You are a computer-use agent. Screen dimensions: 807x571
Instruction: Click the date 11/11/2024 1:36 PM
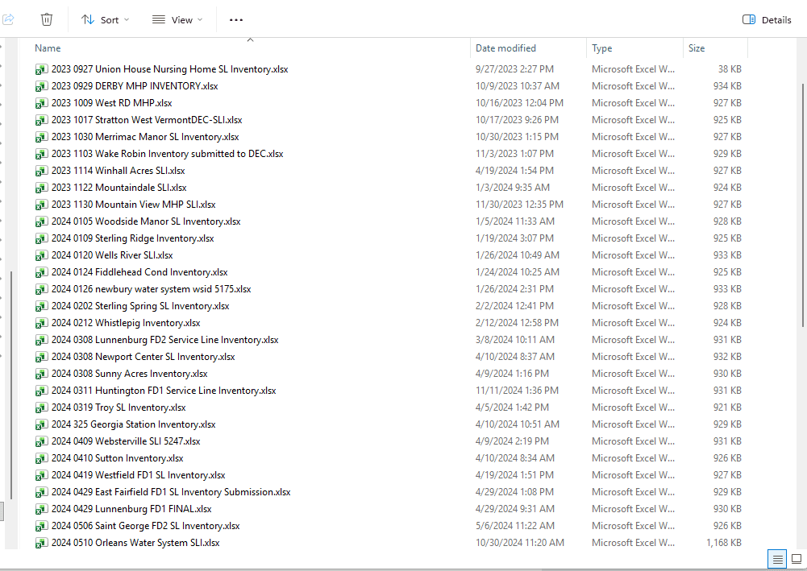[x=517, y=391]
